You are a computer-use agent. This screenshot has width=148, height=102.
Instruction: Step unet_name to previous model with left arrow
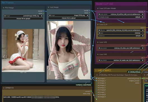99,14
